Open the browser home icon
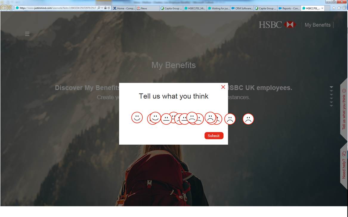Viewport: 348px width, 217px height. tap(334, 8)
